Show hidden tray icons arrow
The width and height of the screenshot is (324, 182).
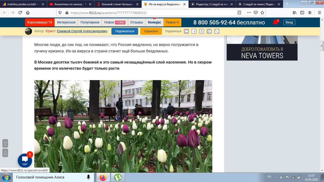point(276,177)
